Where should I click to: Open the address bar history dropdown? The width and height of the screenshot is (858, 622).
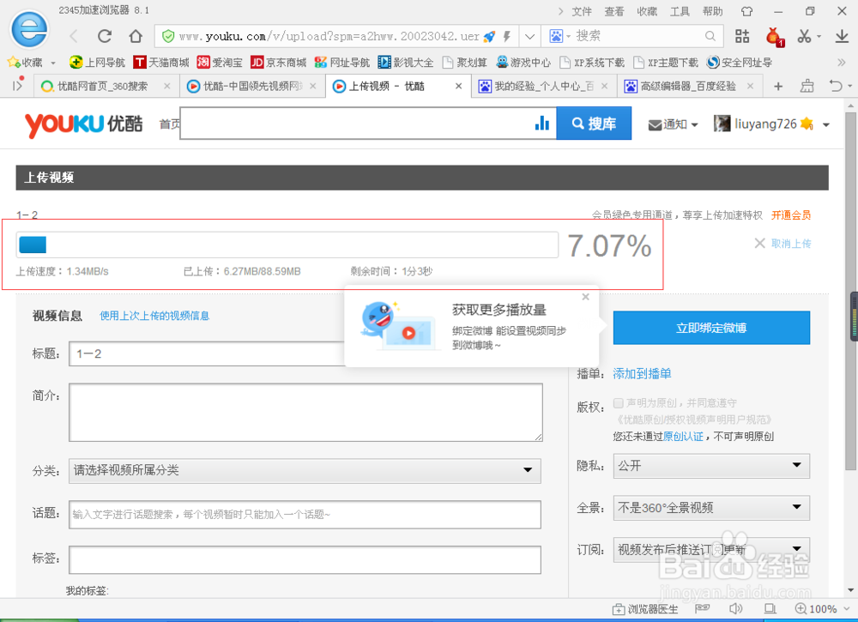(x=529, y=37)
